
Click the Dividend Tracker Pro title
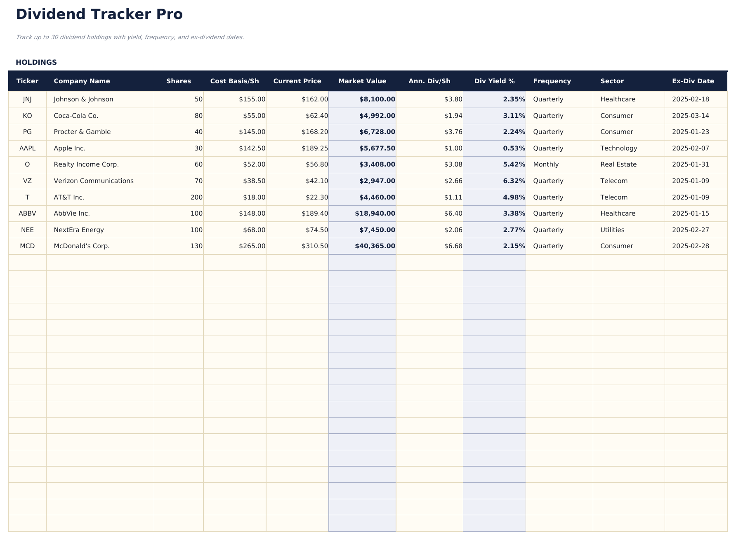tap(99, 14)
